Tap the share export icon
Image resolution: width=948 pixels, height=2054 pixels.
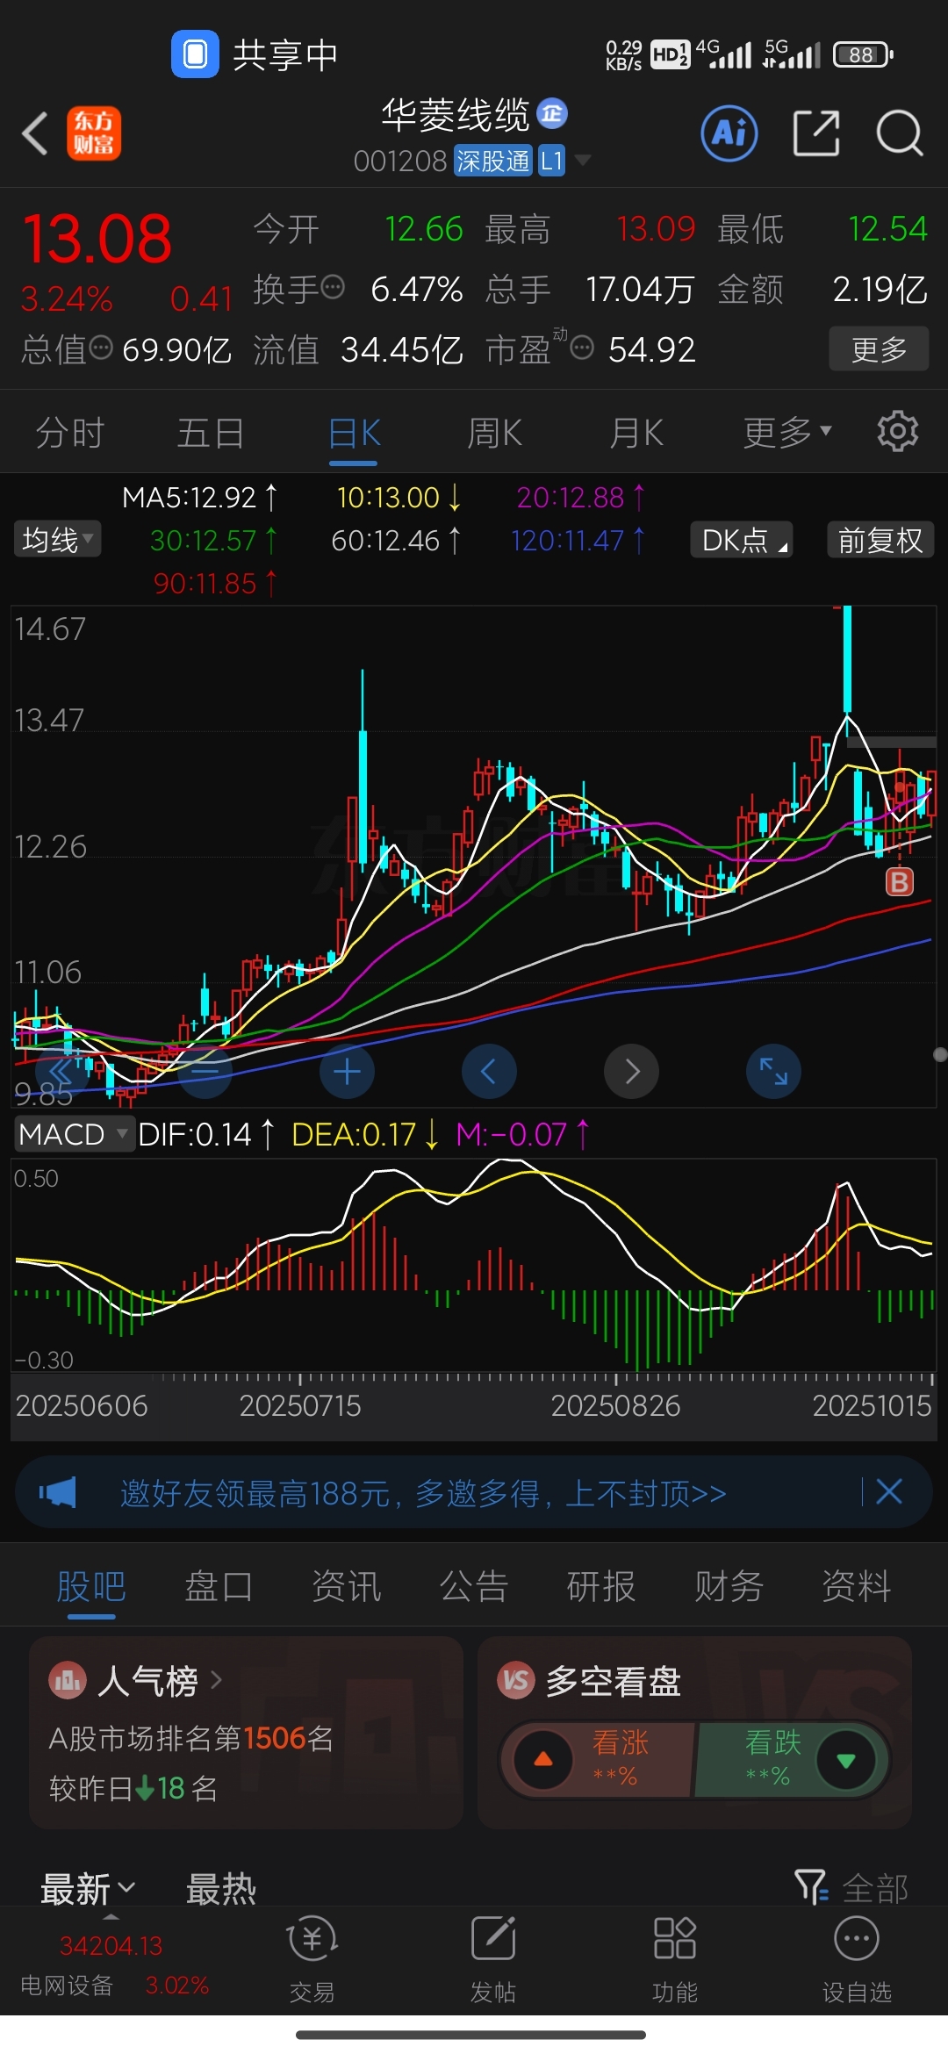tap(816, 133)
